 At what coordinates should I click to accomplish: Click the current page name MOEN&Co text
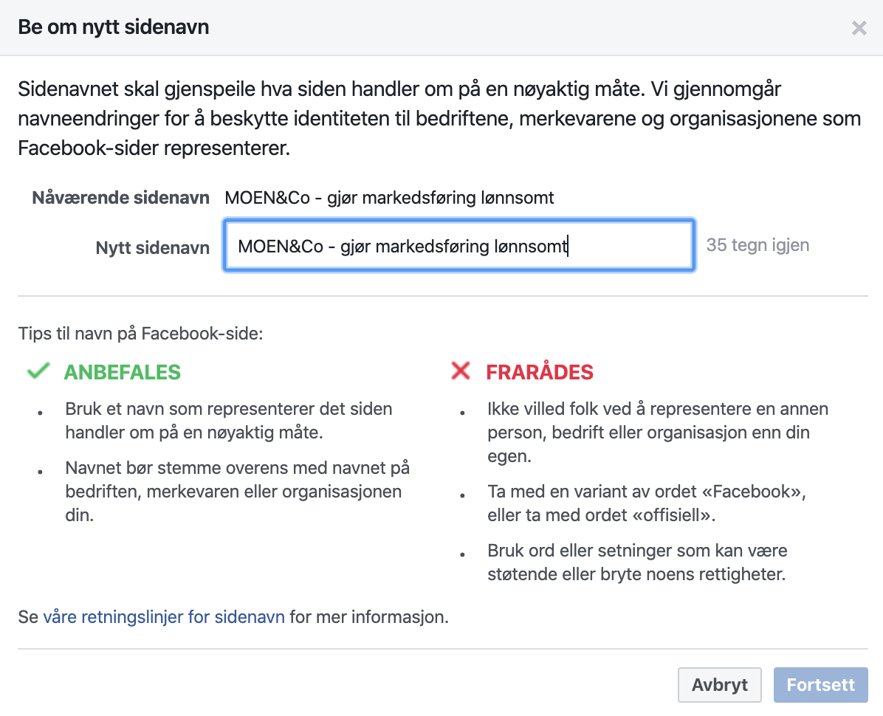pyautogui.click(x=389, y=198)
